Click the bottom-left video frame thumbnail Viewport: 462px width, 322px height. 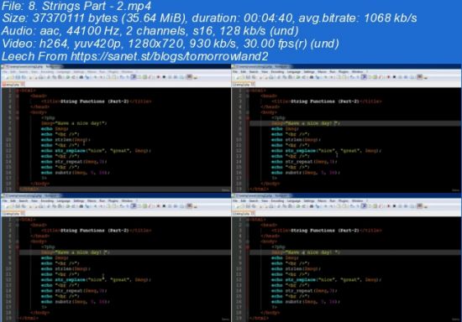[116, 257]
